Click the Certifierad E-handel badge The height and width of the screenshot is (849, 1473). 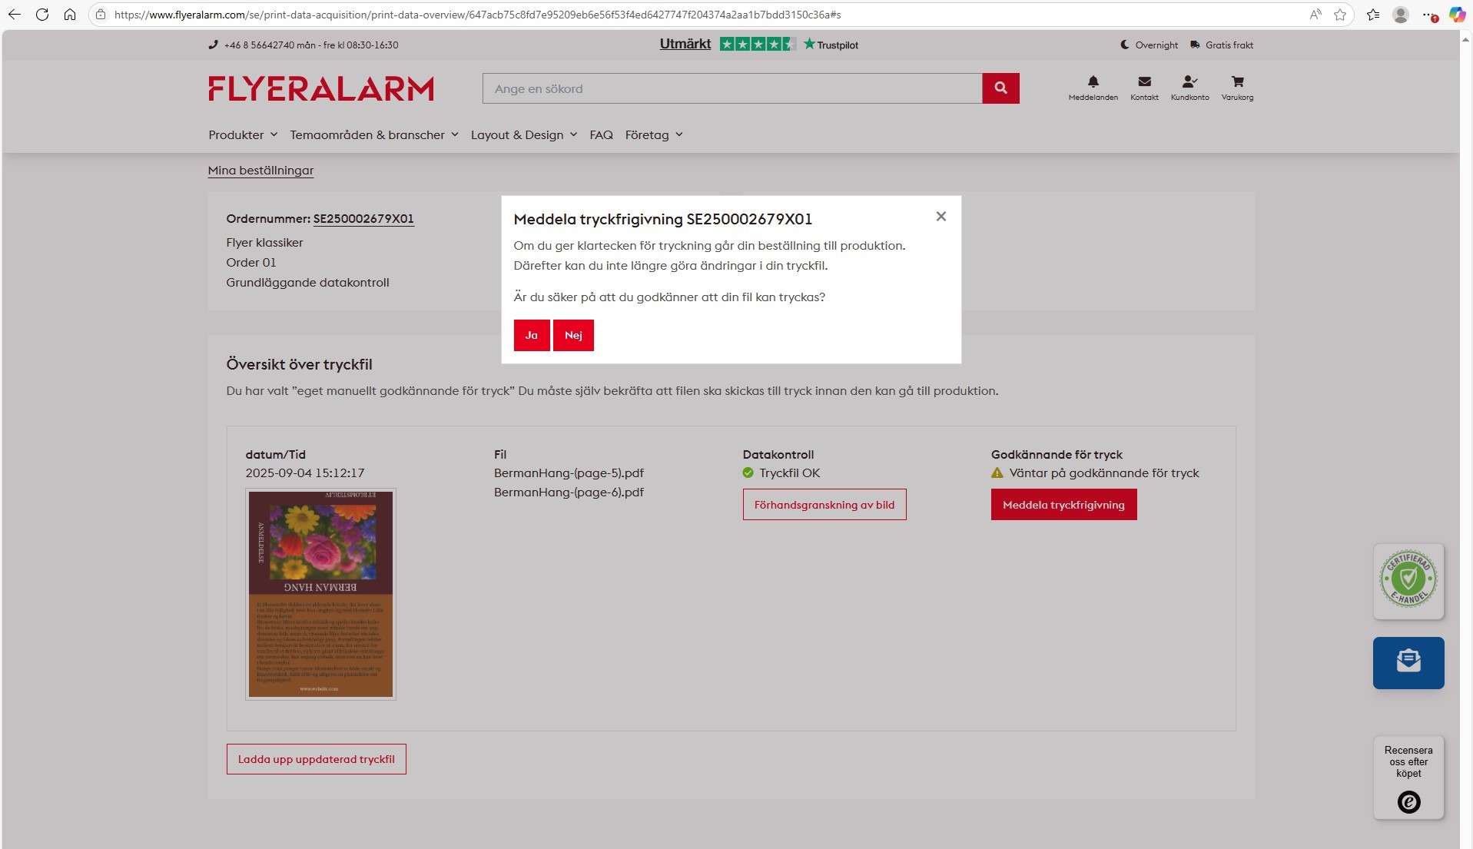coord(1408,580)
